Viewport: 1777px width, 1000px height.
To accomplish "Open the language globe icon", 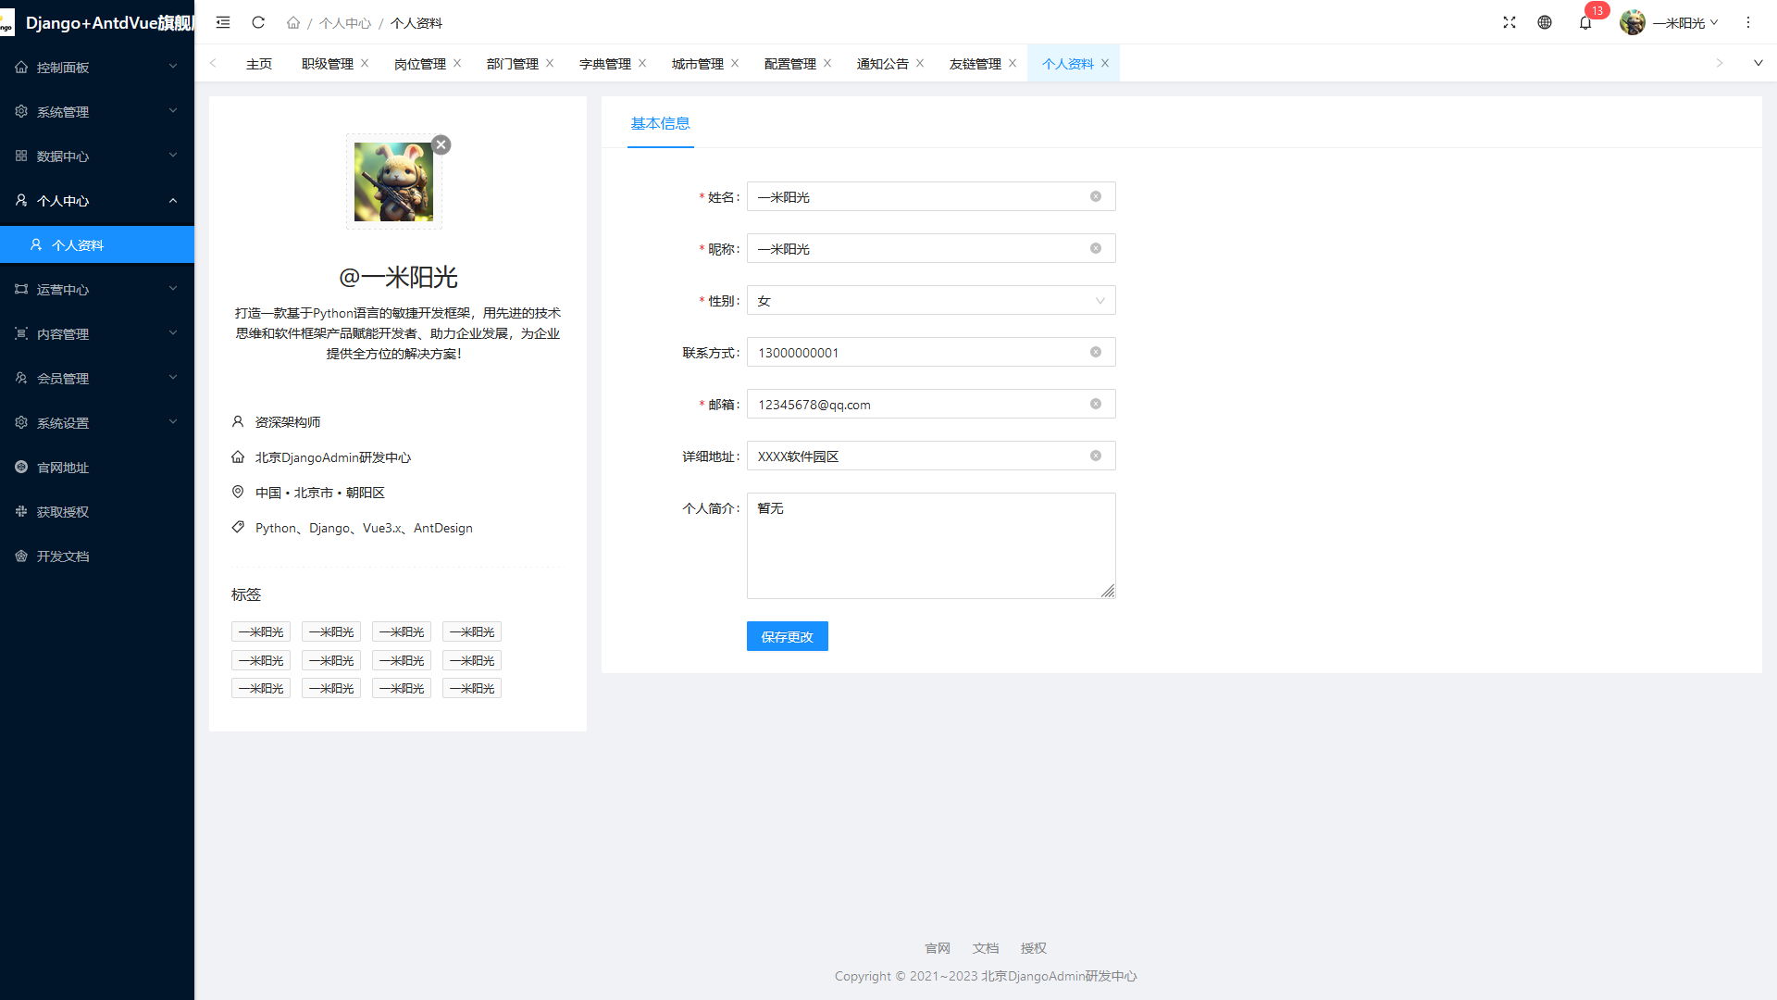I will click(1545, 22).
